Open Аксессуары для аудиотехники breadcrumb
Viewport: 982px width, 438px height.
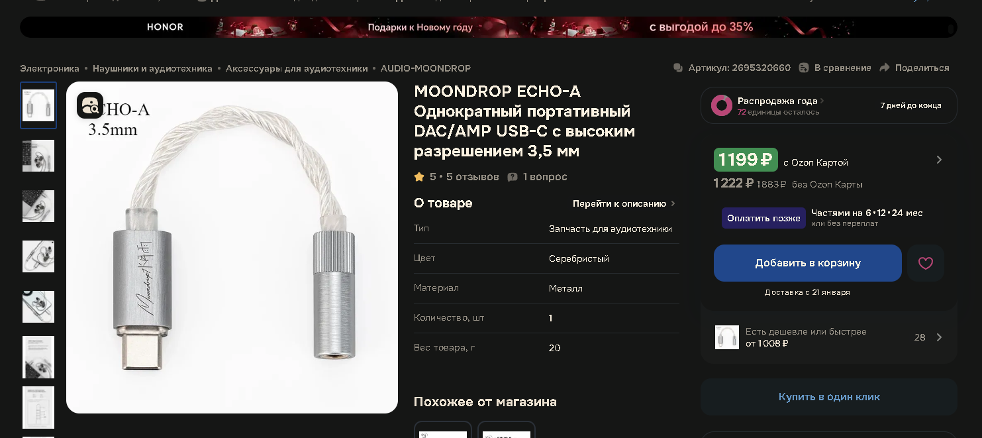click(297, 68)
